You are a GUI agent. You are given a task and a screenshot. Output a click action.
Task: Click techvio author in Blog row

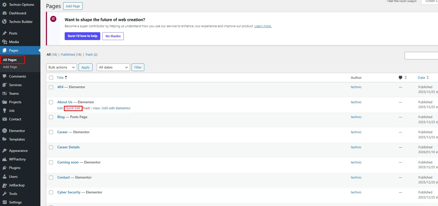click(x=356, y=117)
